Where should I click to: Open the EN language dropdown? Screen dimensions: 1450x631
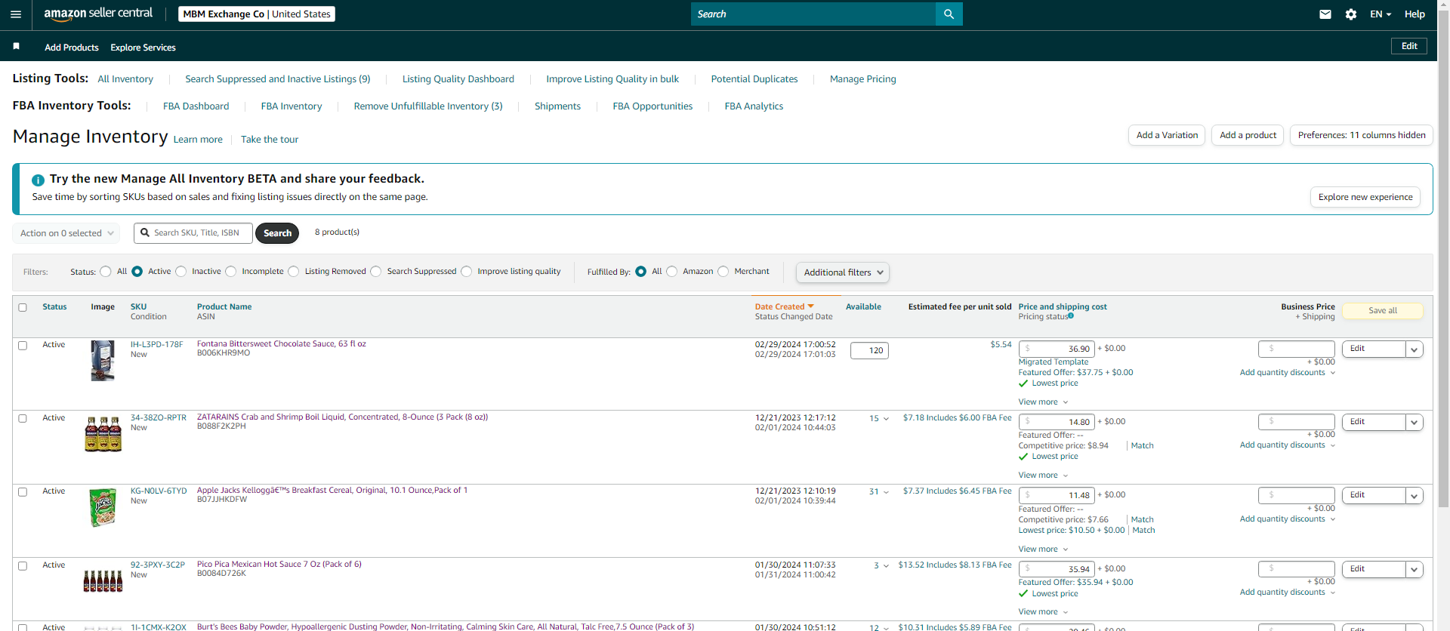pos(1381,14)
